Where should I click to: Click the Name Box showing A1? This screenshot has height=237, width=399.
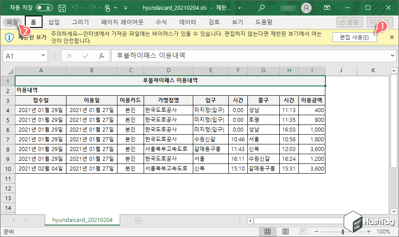tap(22, 56)
